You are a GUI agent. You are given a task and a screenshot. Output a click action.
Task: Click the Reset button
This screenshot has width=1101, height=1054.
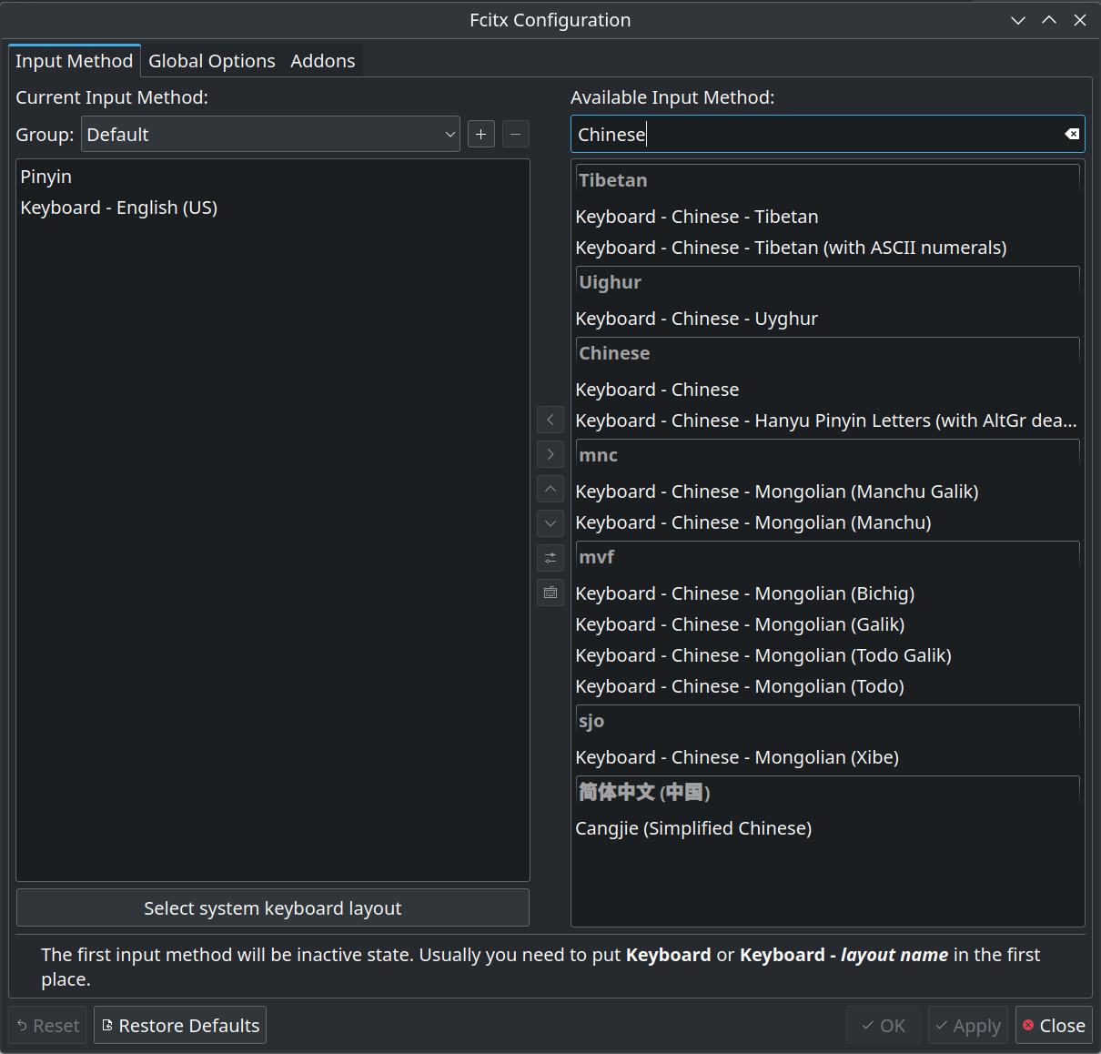[47, 1026]
